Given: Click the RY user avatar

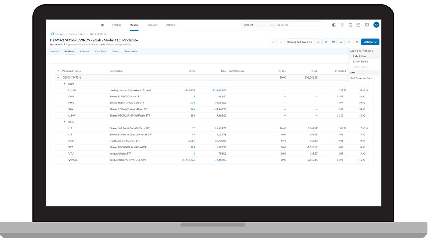Looking at the screenshot, I should coord(376,25).
